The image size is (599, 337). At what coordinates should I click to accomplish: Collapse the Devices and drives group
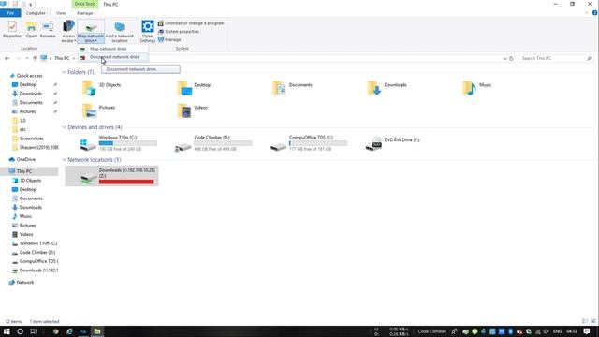[x=64, y=127]
